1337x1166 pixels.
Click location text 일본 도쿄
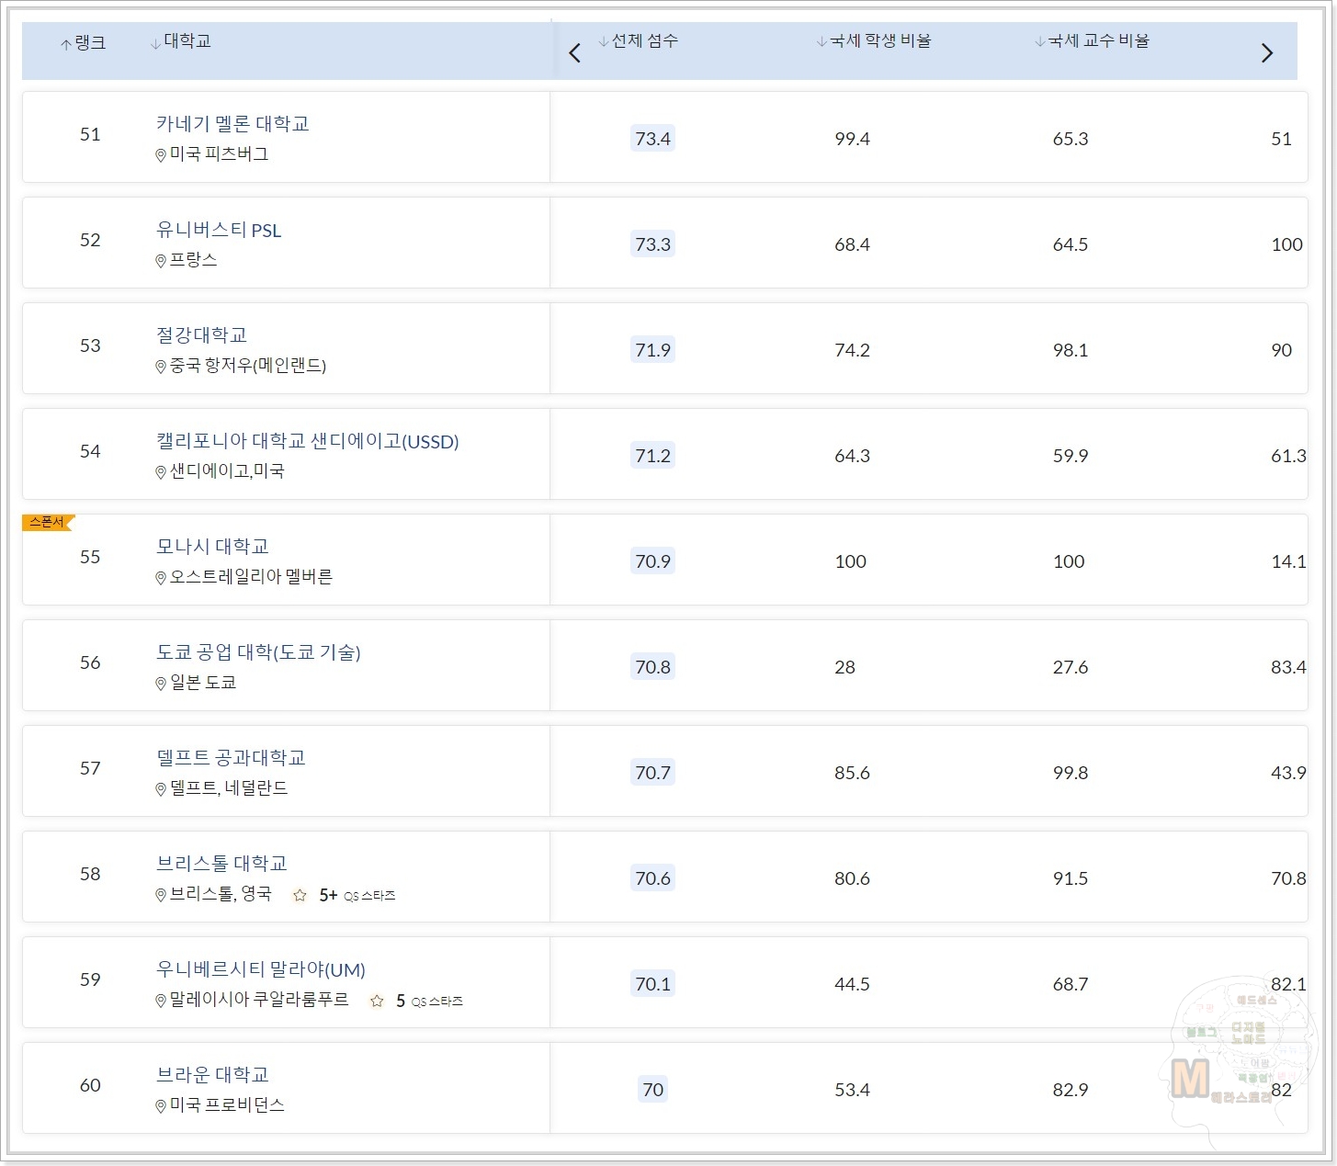pyautogui.click(x=203, y=683)
